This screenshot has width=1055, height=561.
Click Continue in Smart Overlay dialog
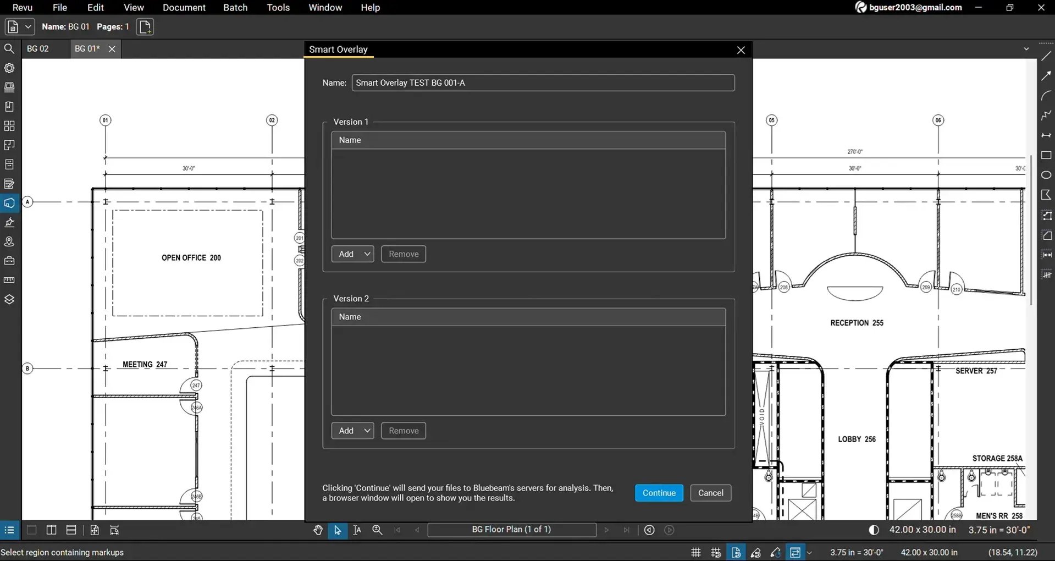tap(659, 493)
